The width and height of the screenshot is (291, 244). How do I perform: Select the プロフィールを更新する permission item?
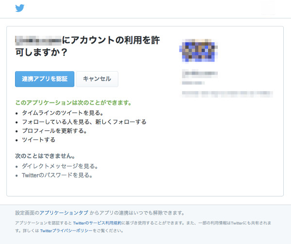pos(54,131)
